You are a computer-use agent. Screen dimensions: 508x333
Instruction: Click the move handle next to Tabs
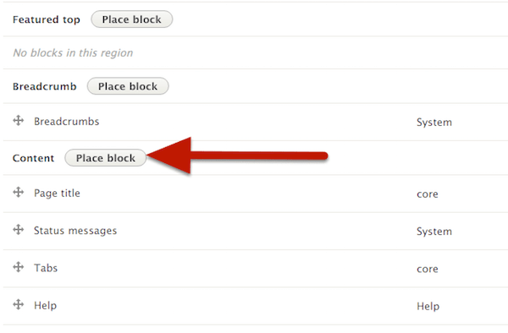tap(19, 267)
